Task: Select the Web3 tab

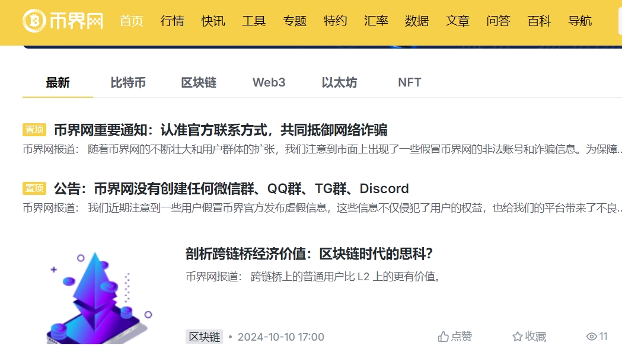Action: tap(269, 82)
